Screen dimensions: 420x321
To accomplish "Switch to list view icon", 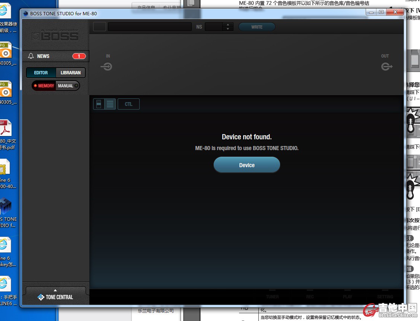I will click(110, 104).
